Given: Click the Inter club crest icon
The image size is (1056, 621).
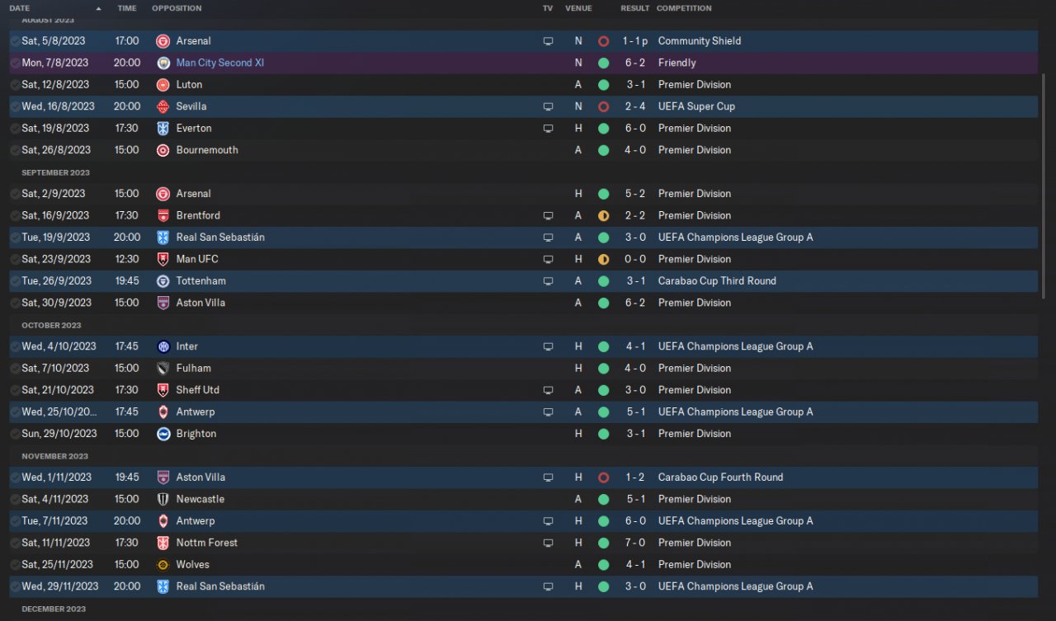Looking at the screenshot, I should (163, 346).
